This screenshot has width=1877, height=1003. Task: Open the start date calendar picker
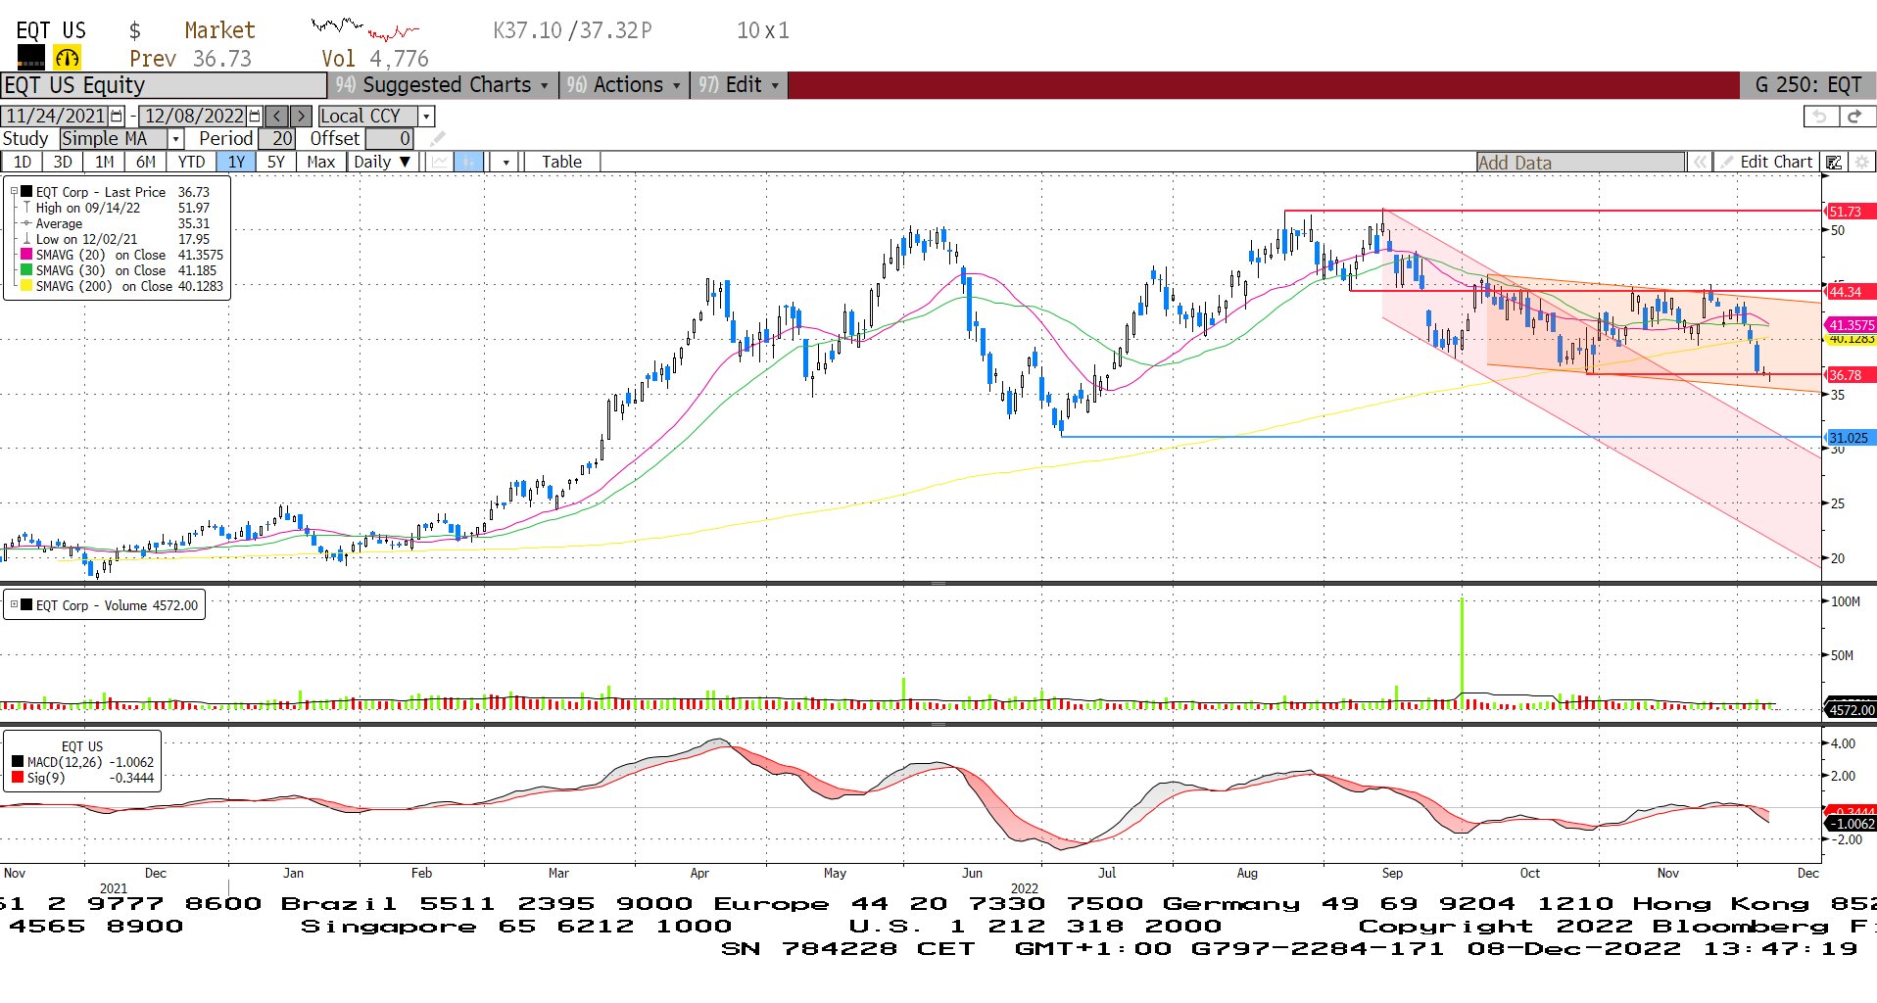(x=117, y=116)
